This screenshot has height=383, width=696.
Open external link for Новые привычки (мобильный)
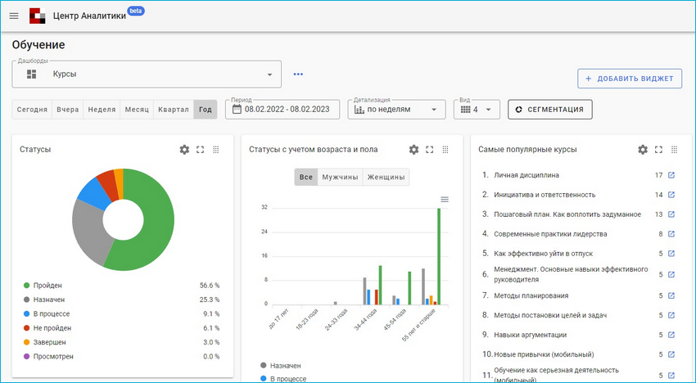(671, 354)
